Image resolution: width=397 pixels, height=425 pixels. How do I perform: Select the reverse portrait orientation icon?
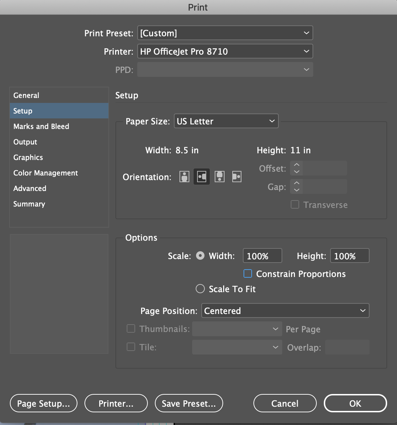[219, 177]
